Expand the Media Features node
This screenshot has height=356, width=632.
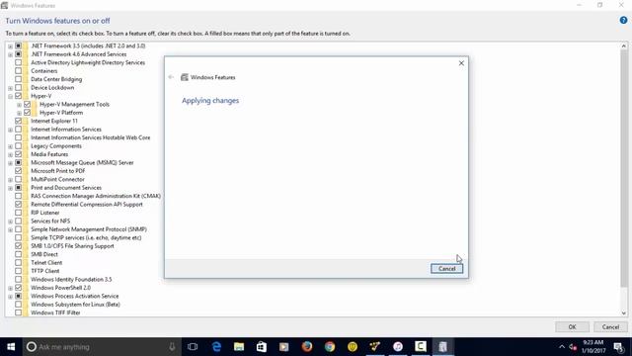click(x=10, y=155)
